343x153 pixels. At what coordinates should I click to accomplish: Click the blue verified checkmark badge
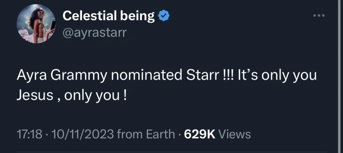pos(163,16)
